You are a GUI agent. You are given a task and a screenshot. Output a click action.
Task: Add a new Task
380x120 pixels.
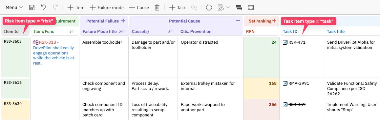(178, 7)
